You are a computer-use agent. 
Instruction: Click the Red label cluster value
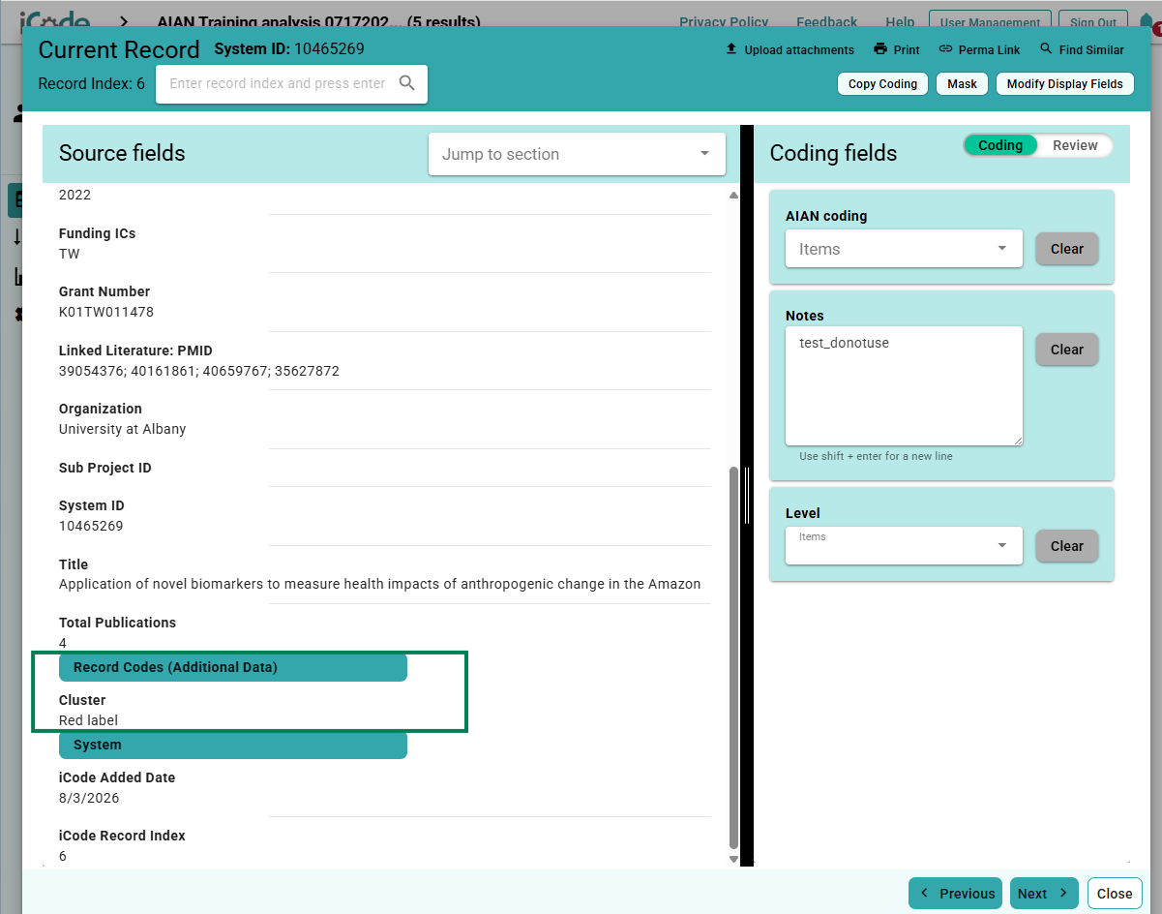pos(88,719)
